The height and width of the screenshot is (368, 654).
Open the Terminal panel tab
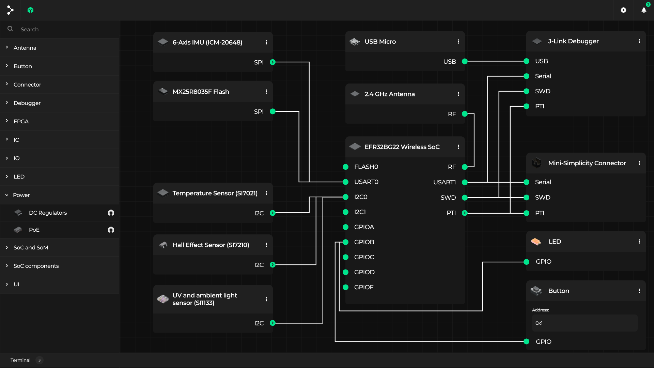[x=20, y=360]
